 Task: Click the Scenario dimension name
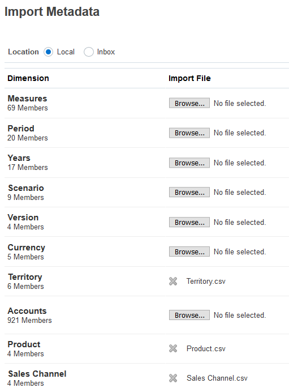[26, 188]
